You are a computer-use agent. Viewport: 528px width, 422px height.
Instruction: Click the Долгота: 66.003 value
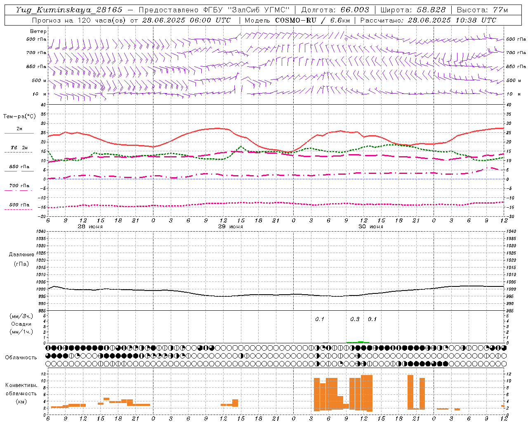(335, 10)
